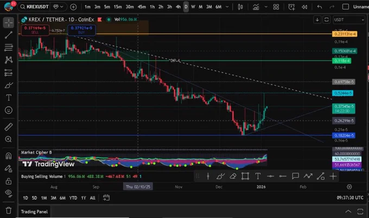Image resolution: width=369 pixels, height=218 pixels.
Task: Select the trend line drawing tool
Action: pos(9,35)
